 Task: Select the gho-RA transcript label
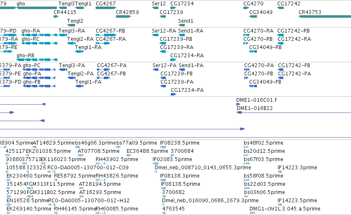pyautogui.click(x=31, y=31)
